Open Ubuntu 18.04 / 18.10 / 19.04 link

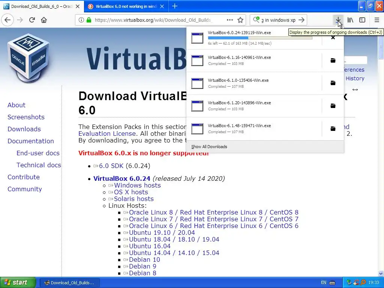[x=174, y=239]
